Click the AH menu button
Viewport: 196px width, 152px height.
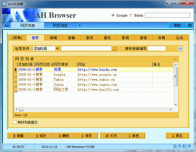[x=7, y=26]
